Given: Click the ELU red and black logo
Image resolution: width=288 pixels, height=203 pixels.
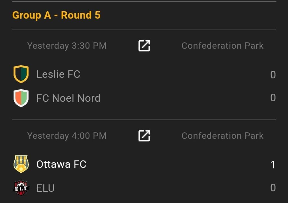Looking at the screenshot, I should point(21,188).
